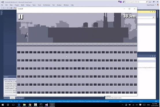Open the Action Center notification icon

click(140, 105)
